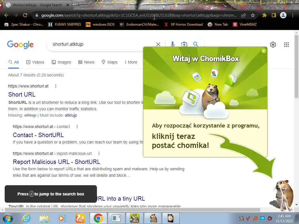Expand the More search filters
Image resolution: width=299 pixels, height=224 pixels.
pos(131,62)
